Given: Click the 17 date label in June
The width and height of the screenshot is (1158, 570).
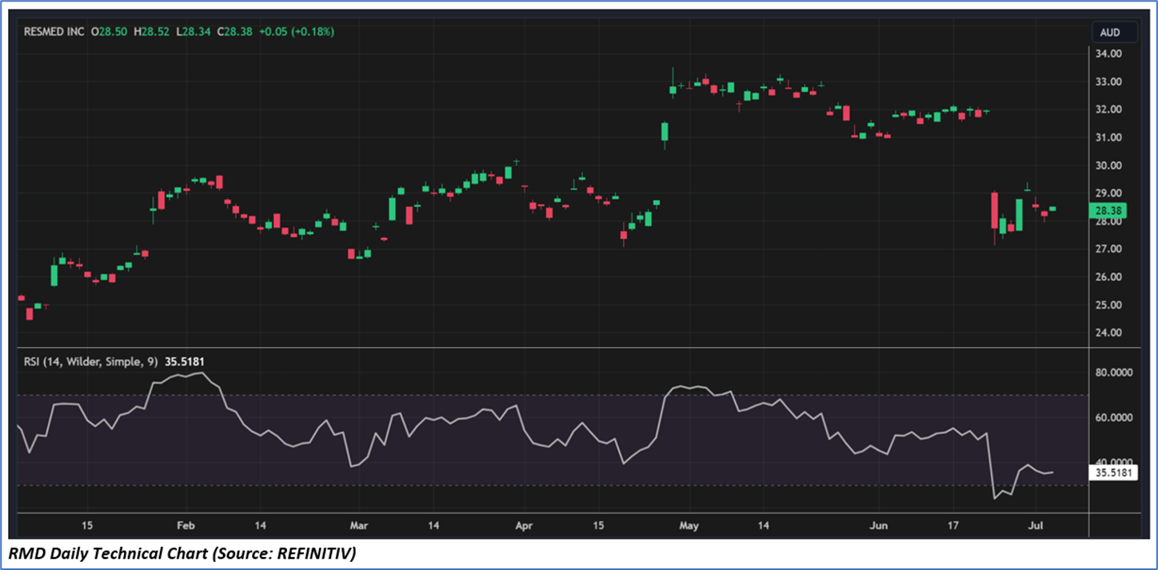Looking at the screenshot, I should click(952, 525).
